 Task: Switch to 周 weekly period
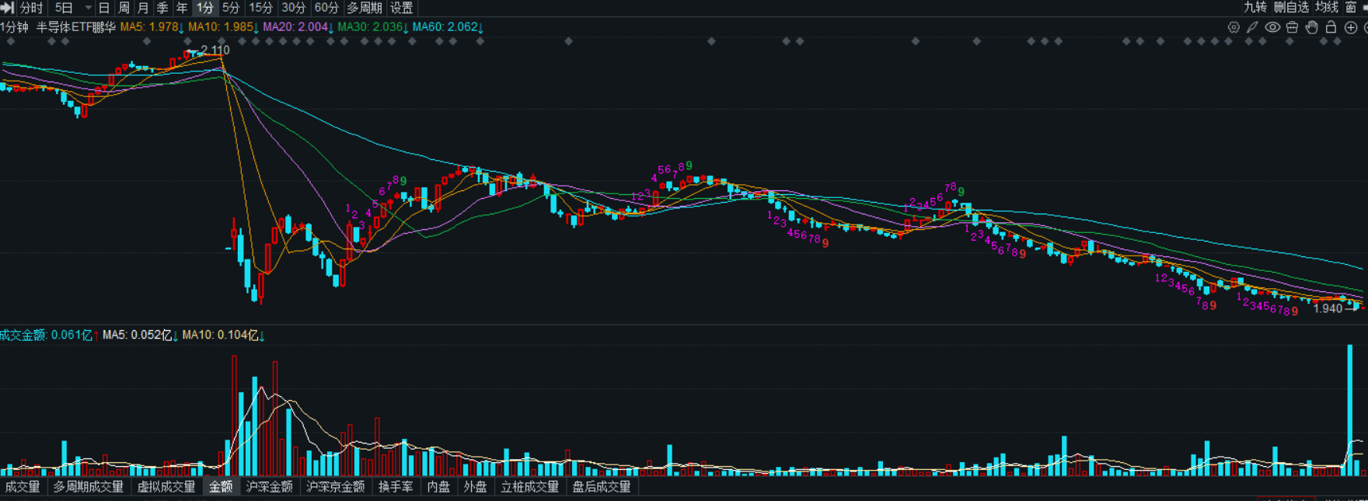(124, 8)
